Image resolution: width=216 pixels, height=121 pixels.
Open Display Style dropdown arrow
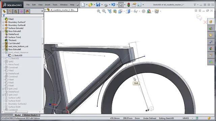(132, 11)
